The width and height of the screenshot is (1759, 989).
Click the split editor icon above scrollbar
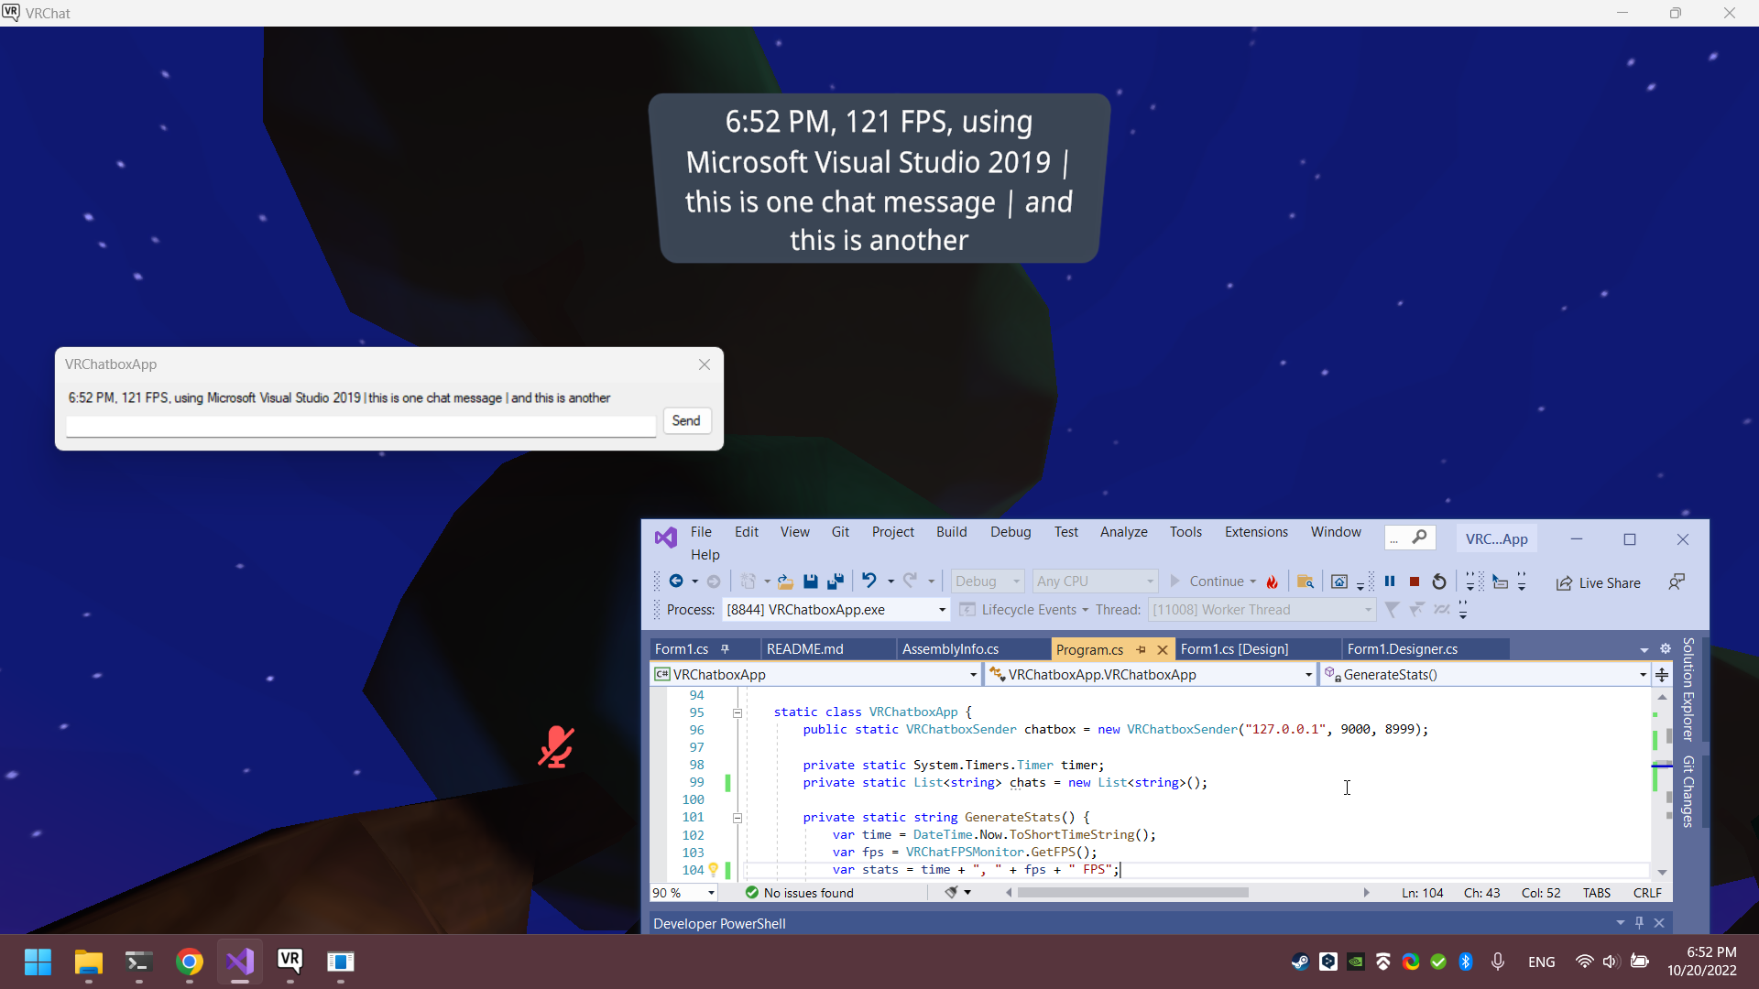(x=1662, y=675)
